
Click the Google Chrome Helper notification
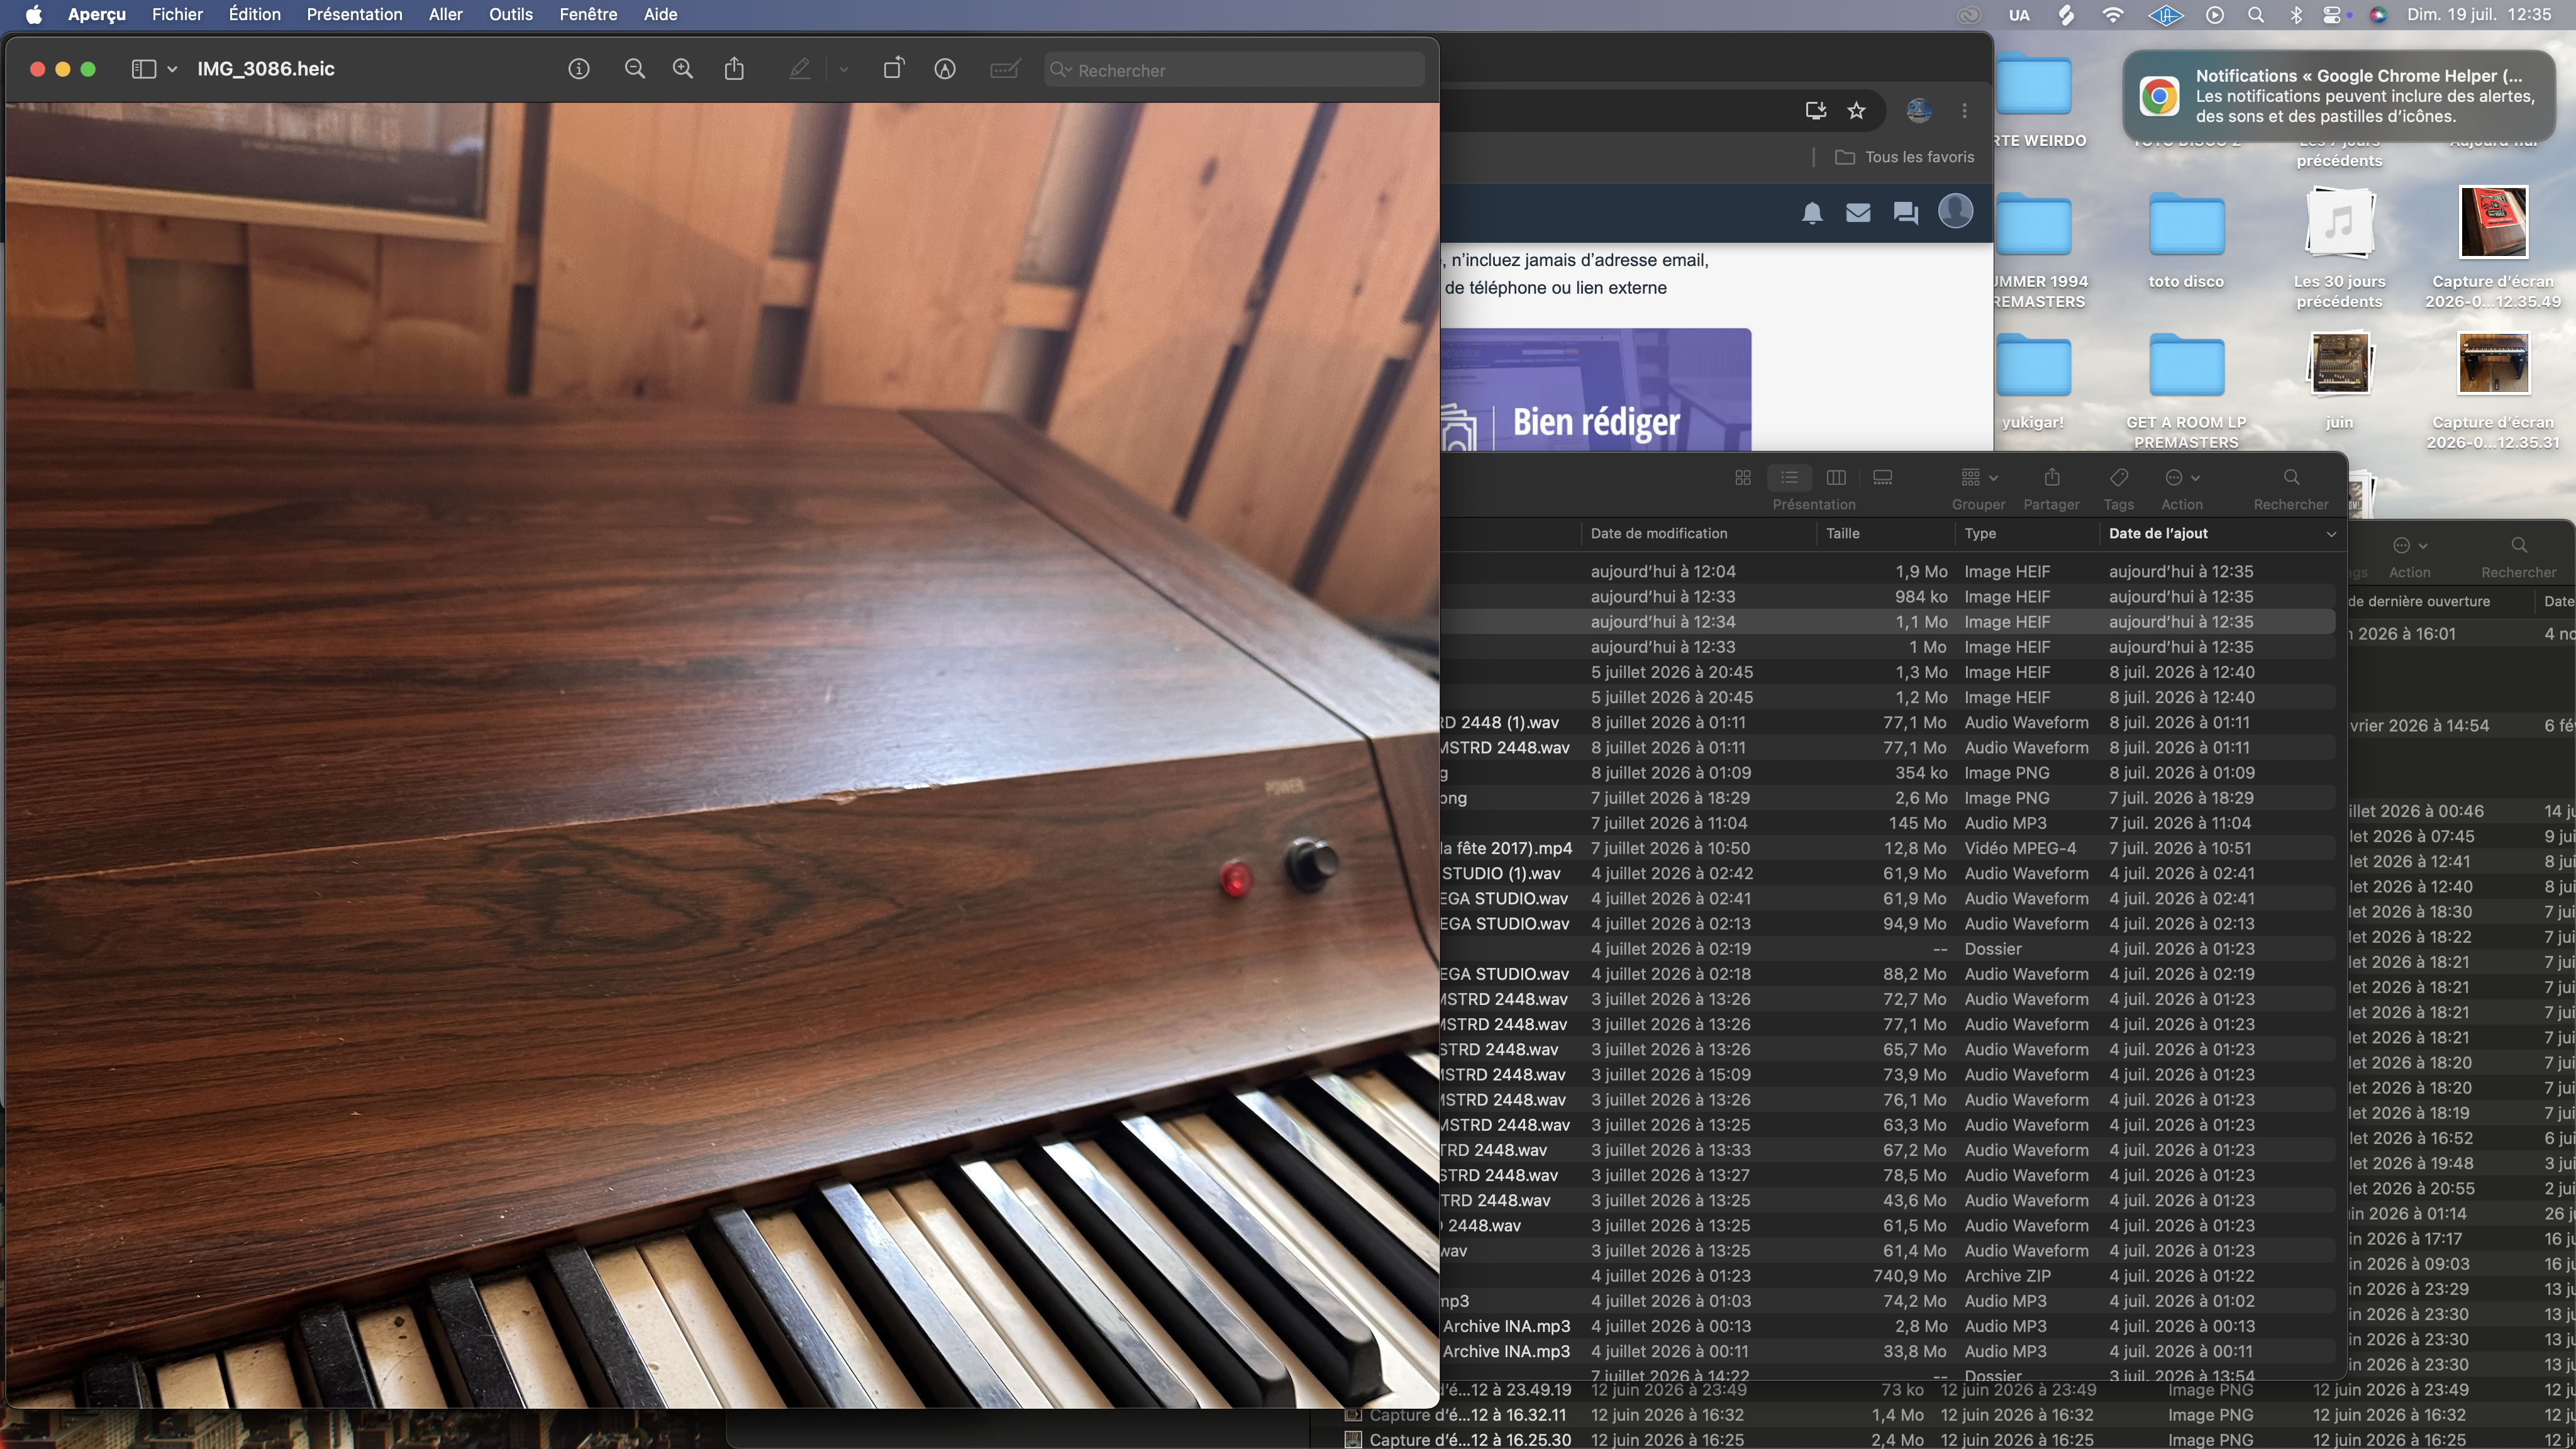coord(2340,96)
